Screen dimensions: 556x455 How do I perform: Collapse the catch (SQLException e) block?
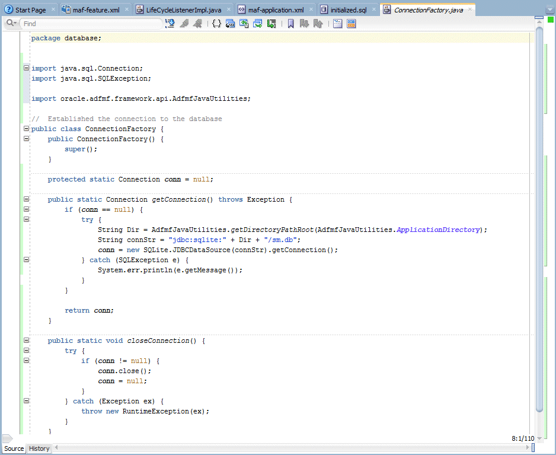pyautogui.click(x=26, y=259)
